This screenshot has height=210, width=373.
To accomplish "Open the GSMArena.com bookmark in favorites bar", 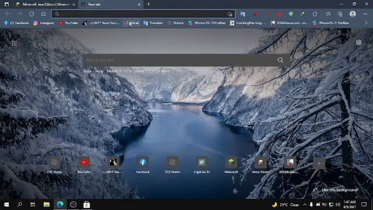I will pyautogui.click(x=289, y=23).
